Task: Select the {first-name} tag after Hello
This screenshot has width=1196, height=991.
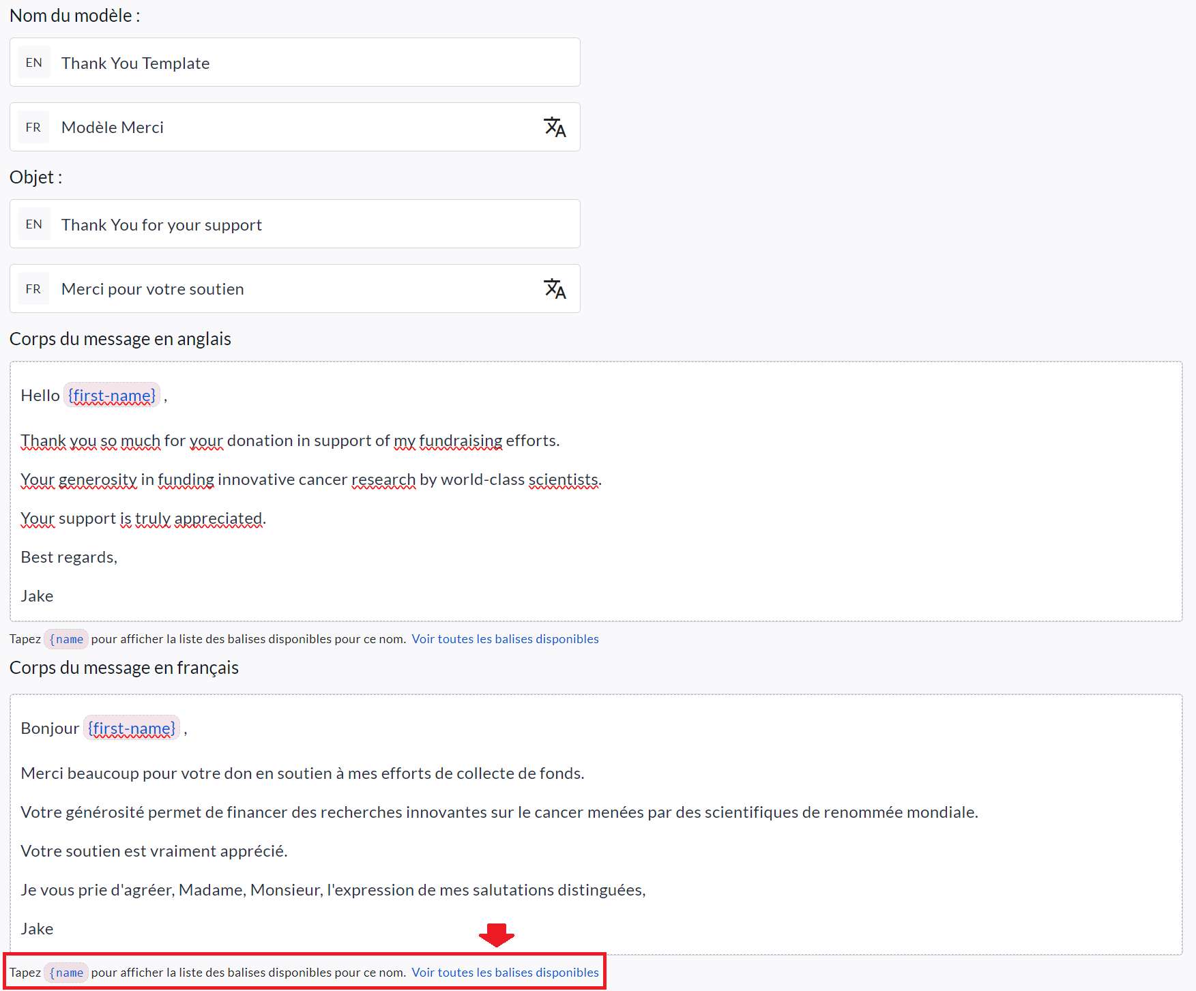Action: pos(112,396)
